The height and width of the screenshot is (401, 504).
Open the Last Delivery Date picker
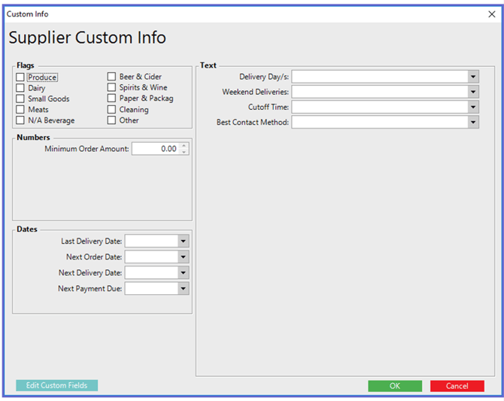click(183, 241)
